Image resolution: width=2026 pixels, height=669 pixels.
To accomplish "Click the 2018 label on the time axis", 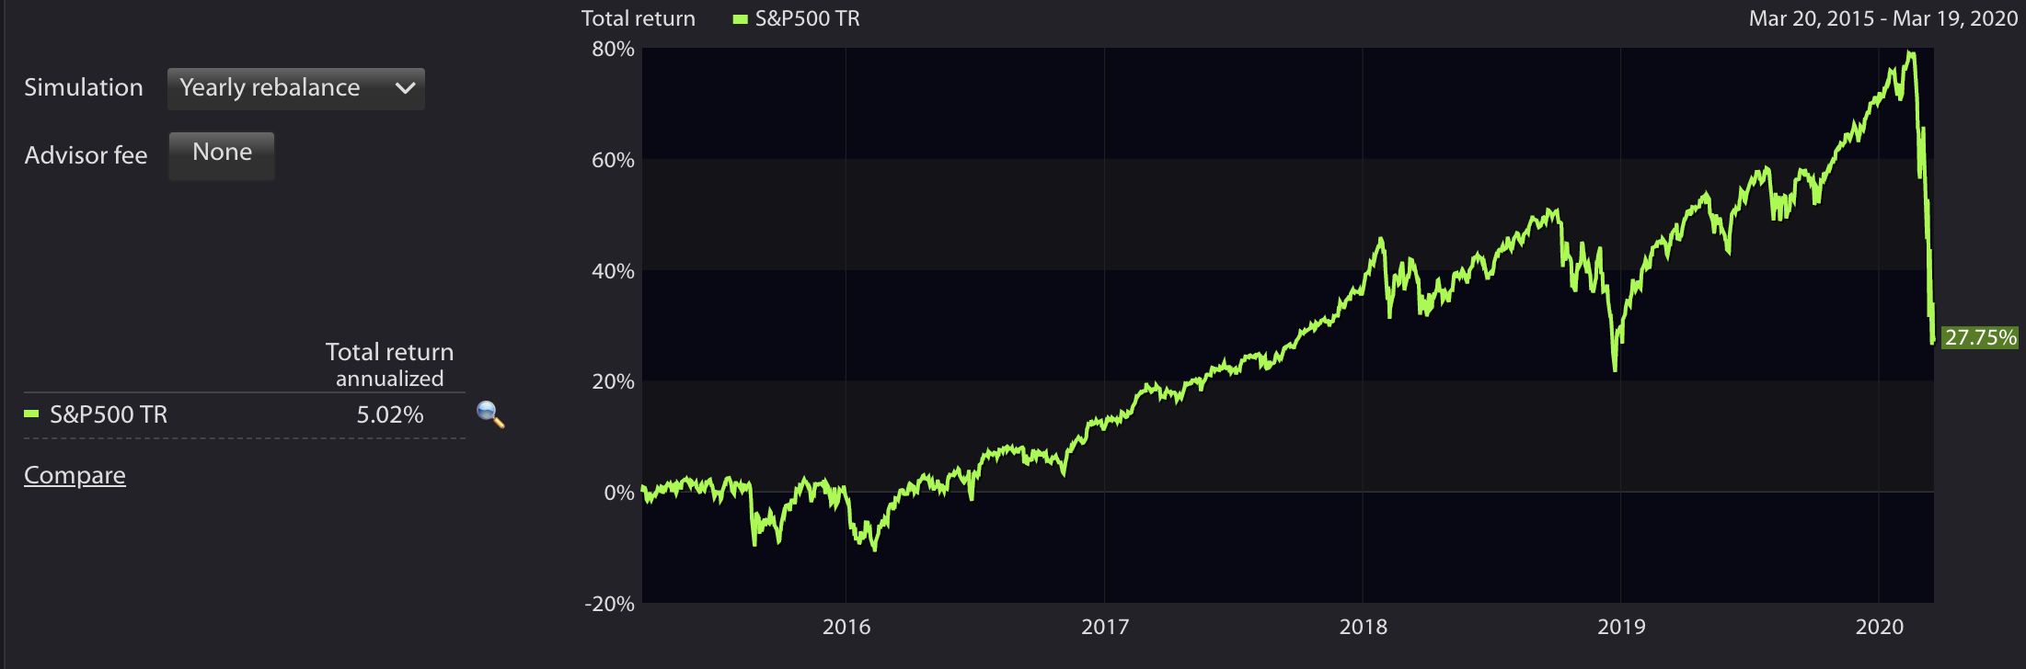I will click(1363, 627).
